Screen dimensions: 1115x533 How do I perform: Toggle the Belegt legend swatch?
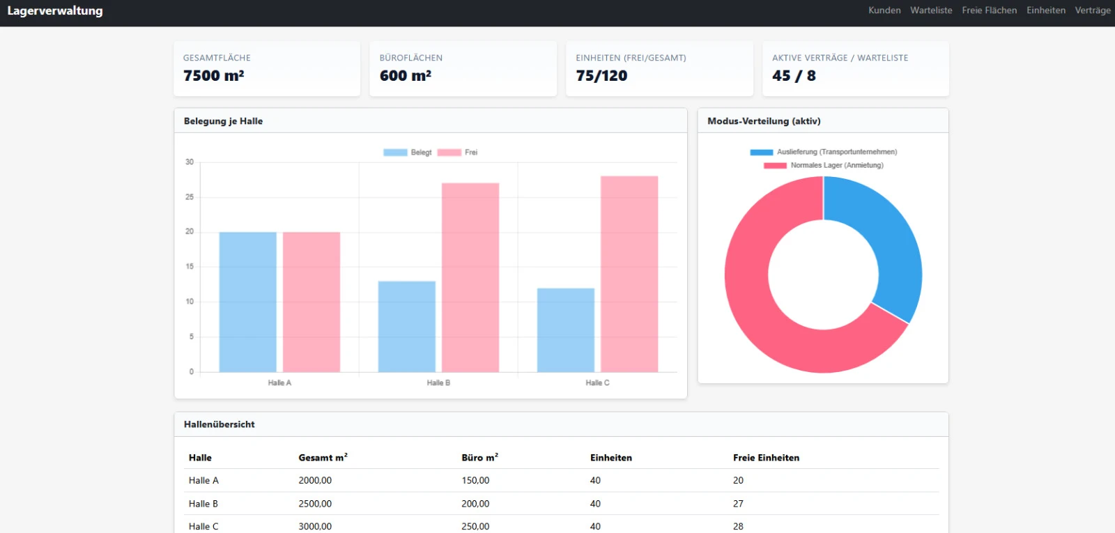coord(395,153)
